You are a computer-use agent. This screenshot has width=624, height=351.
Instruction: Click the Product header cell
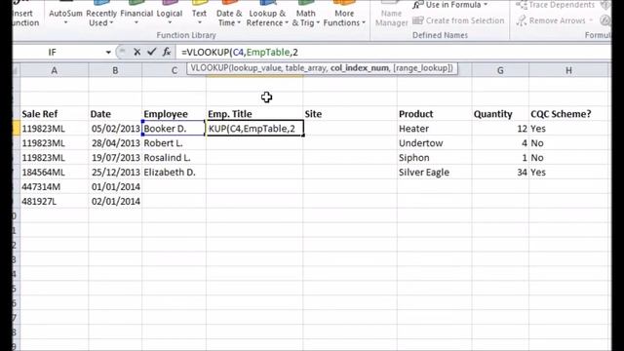434,114
